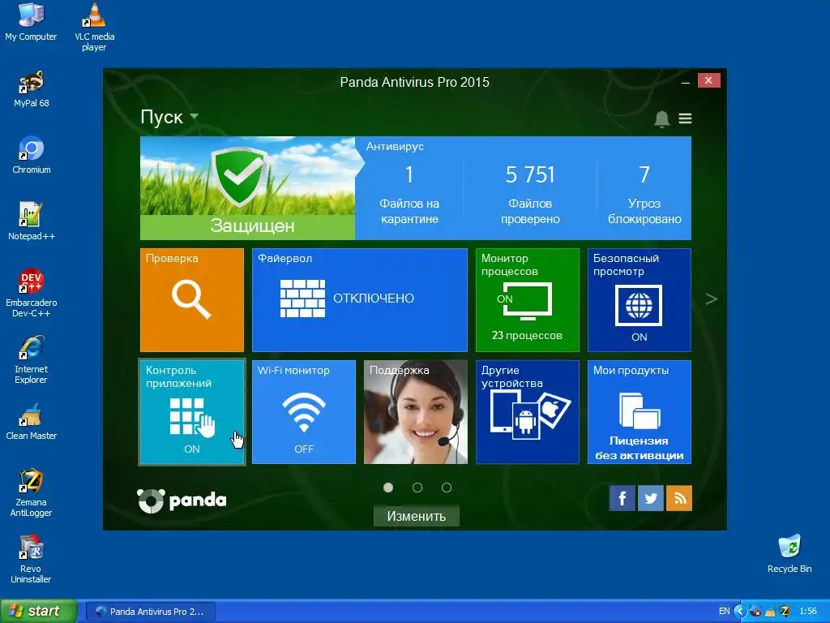
Task: View Угроз блокировано count 7
Action: 644,195
